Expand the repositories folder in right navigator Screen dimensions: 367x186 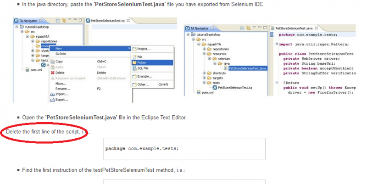(x=204, y=48)
